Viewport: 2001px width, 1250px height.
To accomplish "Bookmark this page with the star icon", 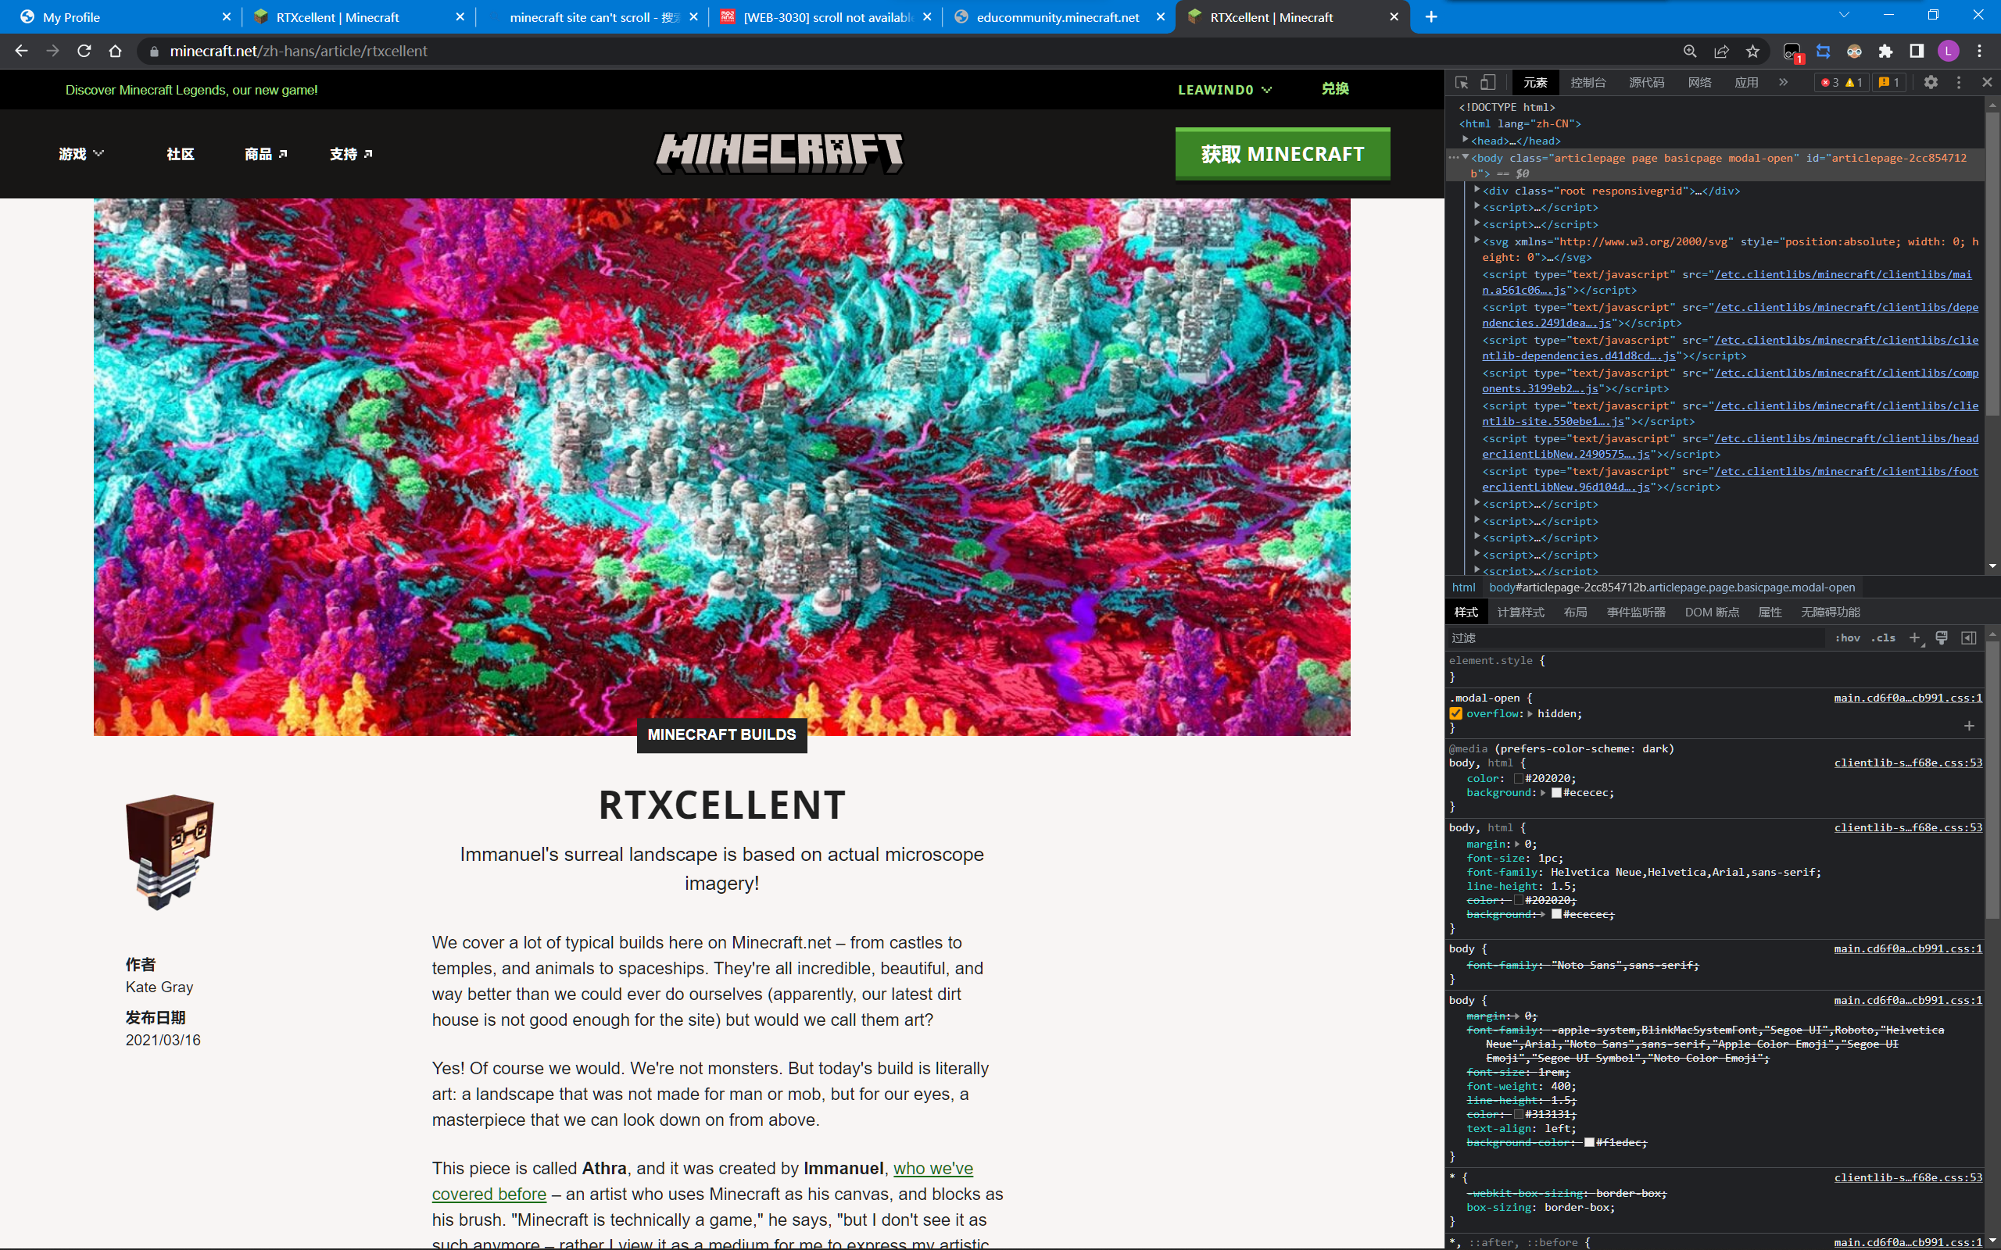I will click(x=1752, y=52).
